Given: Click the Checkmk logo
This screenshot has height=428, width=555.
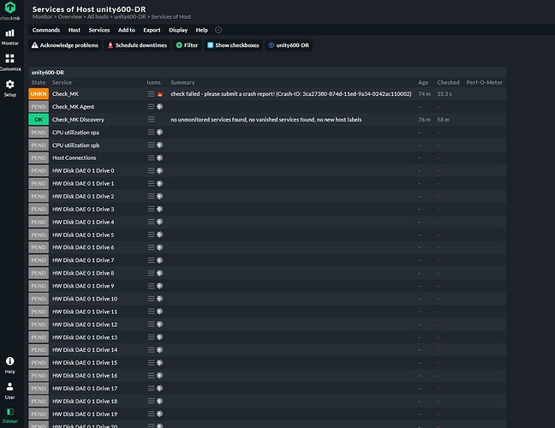Looking at the screenshot, I should [x=9, y=9].
